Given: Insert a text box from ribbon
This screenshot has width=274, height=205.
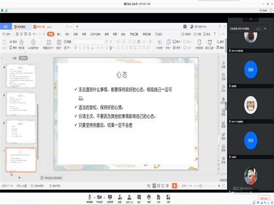Looking at the screenshot, I should [x=159, y=44].
